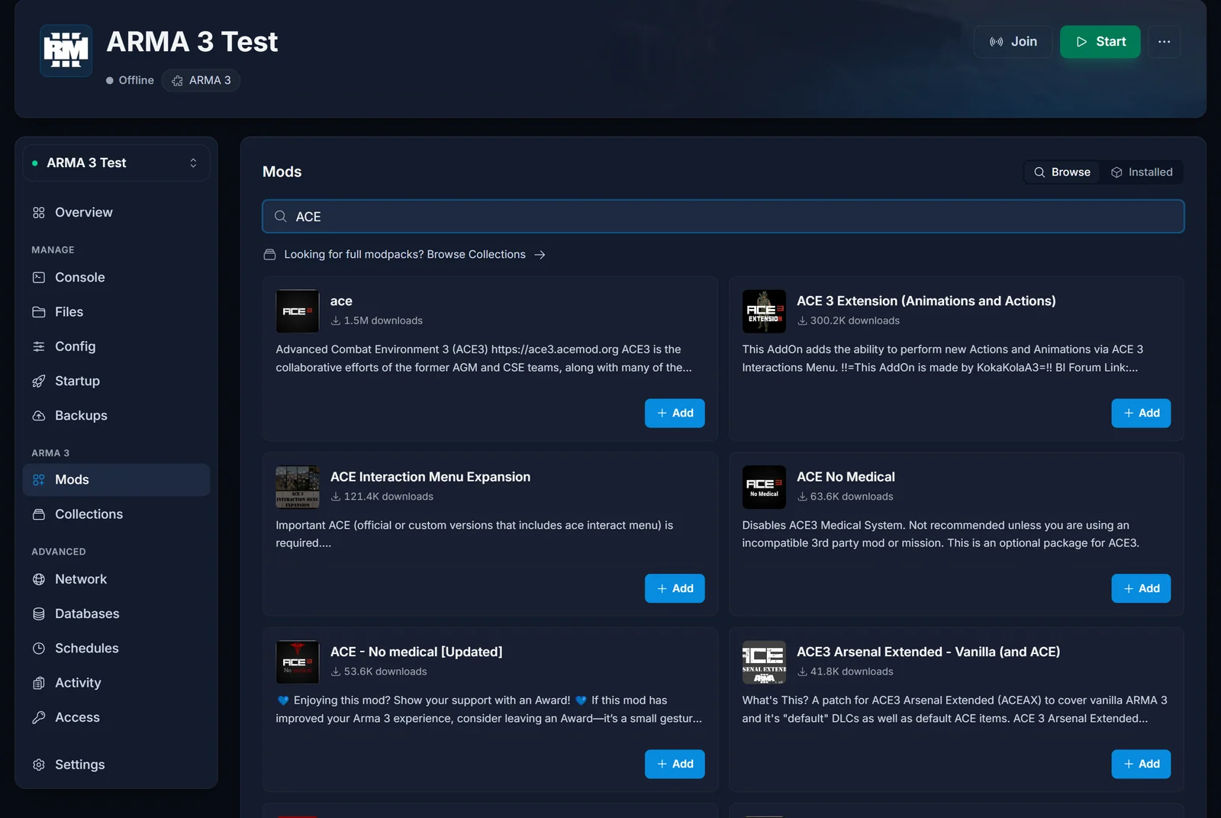Click the ace mod thumbnail

click(x=298, y=311)
